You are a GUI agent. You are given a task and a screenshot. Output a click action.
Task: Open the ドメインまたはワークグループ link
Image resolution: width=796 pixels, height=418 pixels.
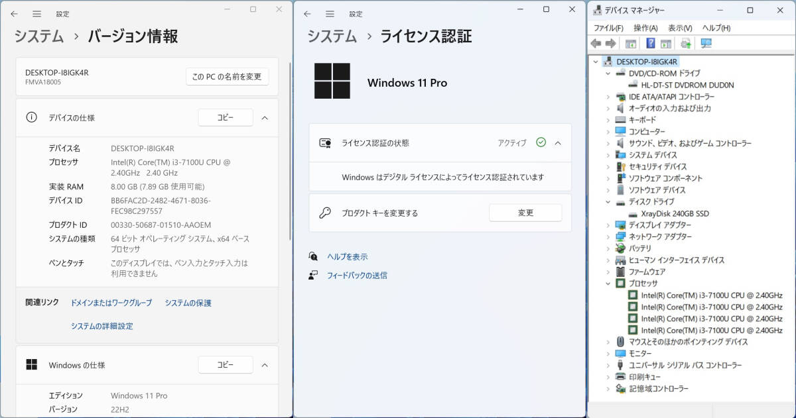pos(111,303)
